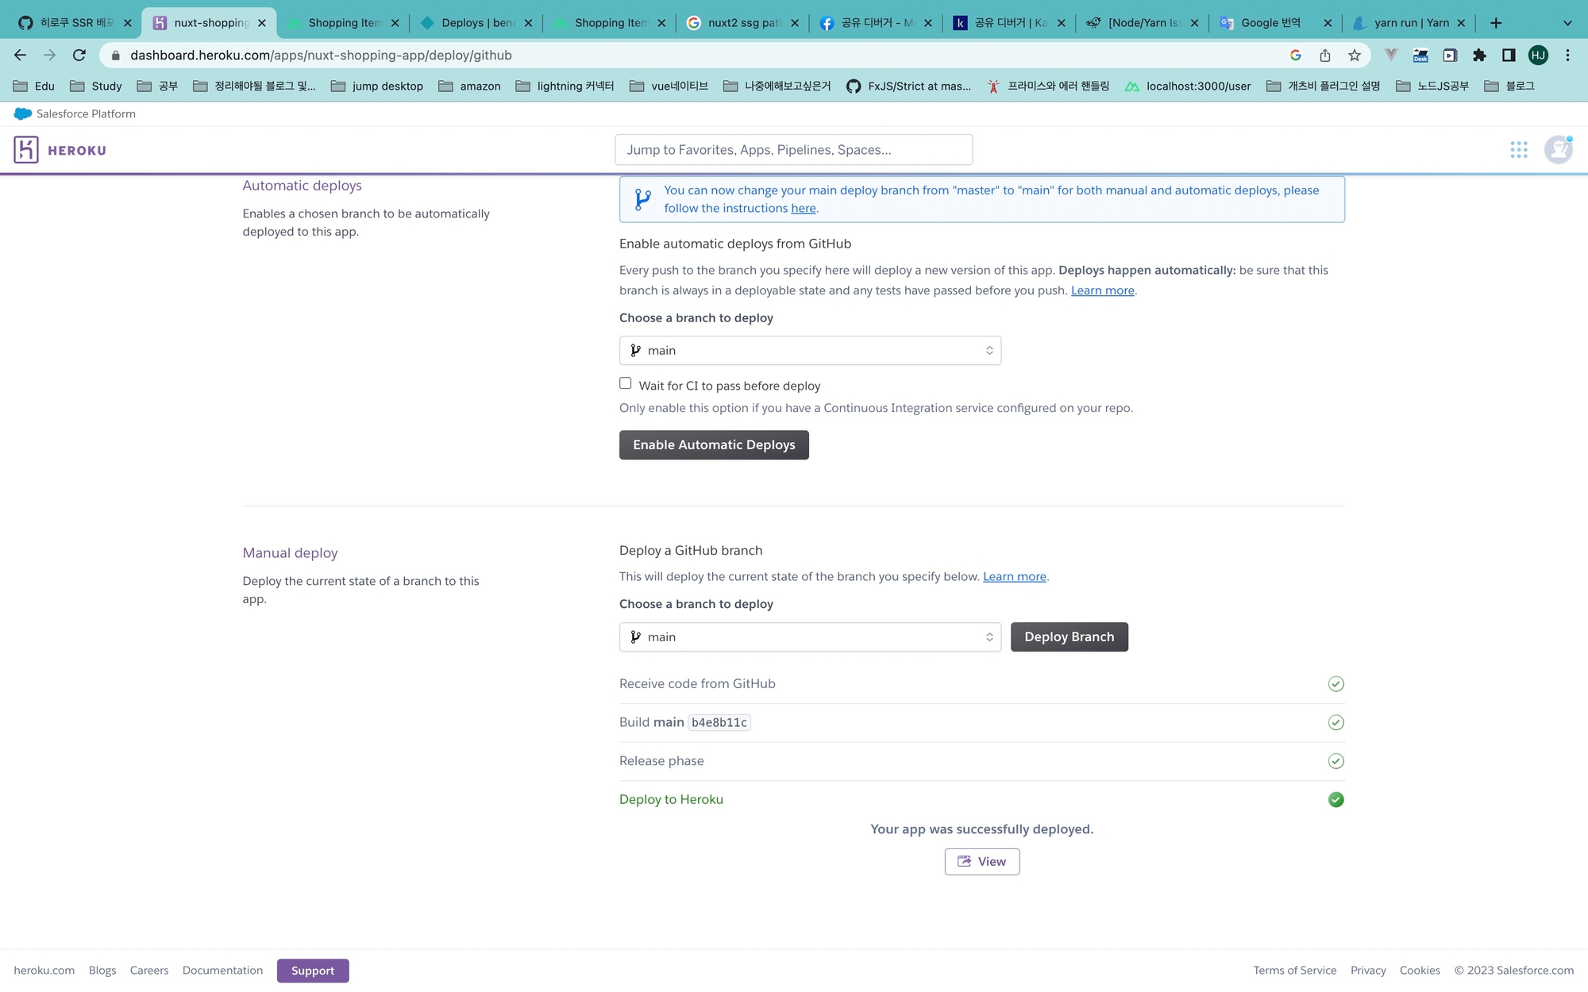Open the localhost:3000/user bookmark
The width and height of the screenshot is (1588, 992).
(x=1188, y=86)
